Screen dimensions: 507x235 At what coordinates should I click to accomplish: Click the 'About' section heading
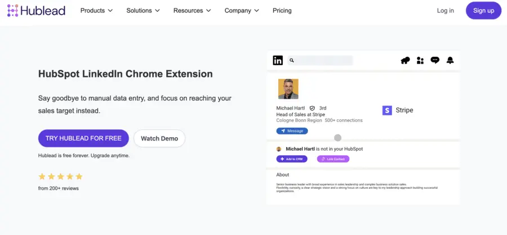pyautogui.click(x=283, y=175)
